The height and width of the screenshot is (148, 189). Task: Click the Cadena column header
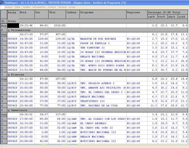tap(73, 14)
